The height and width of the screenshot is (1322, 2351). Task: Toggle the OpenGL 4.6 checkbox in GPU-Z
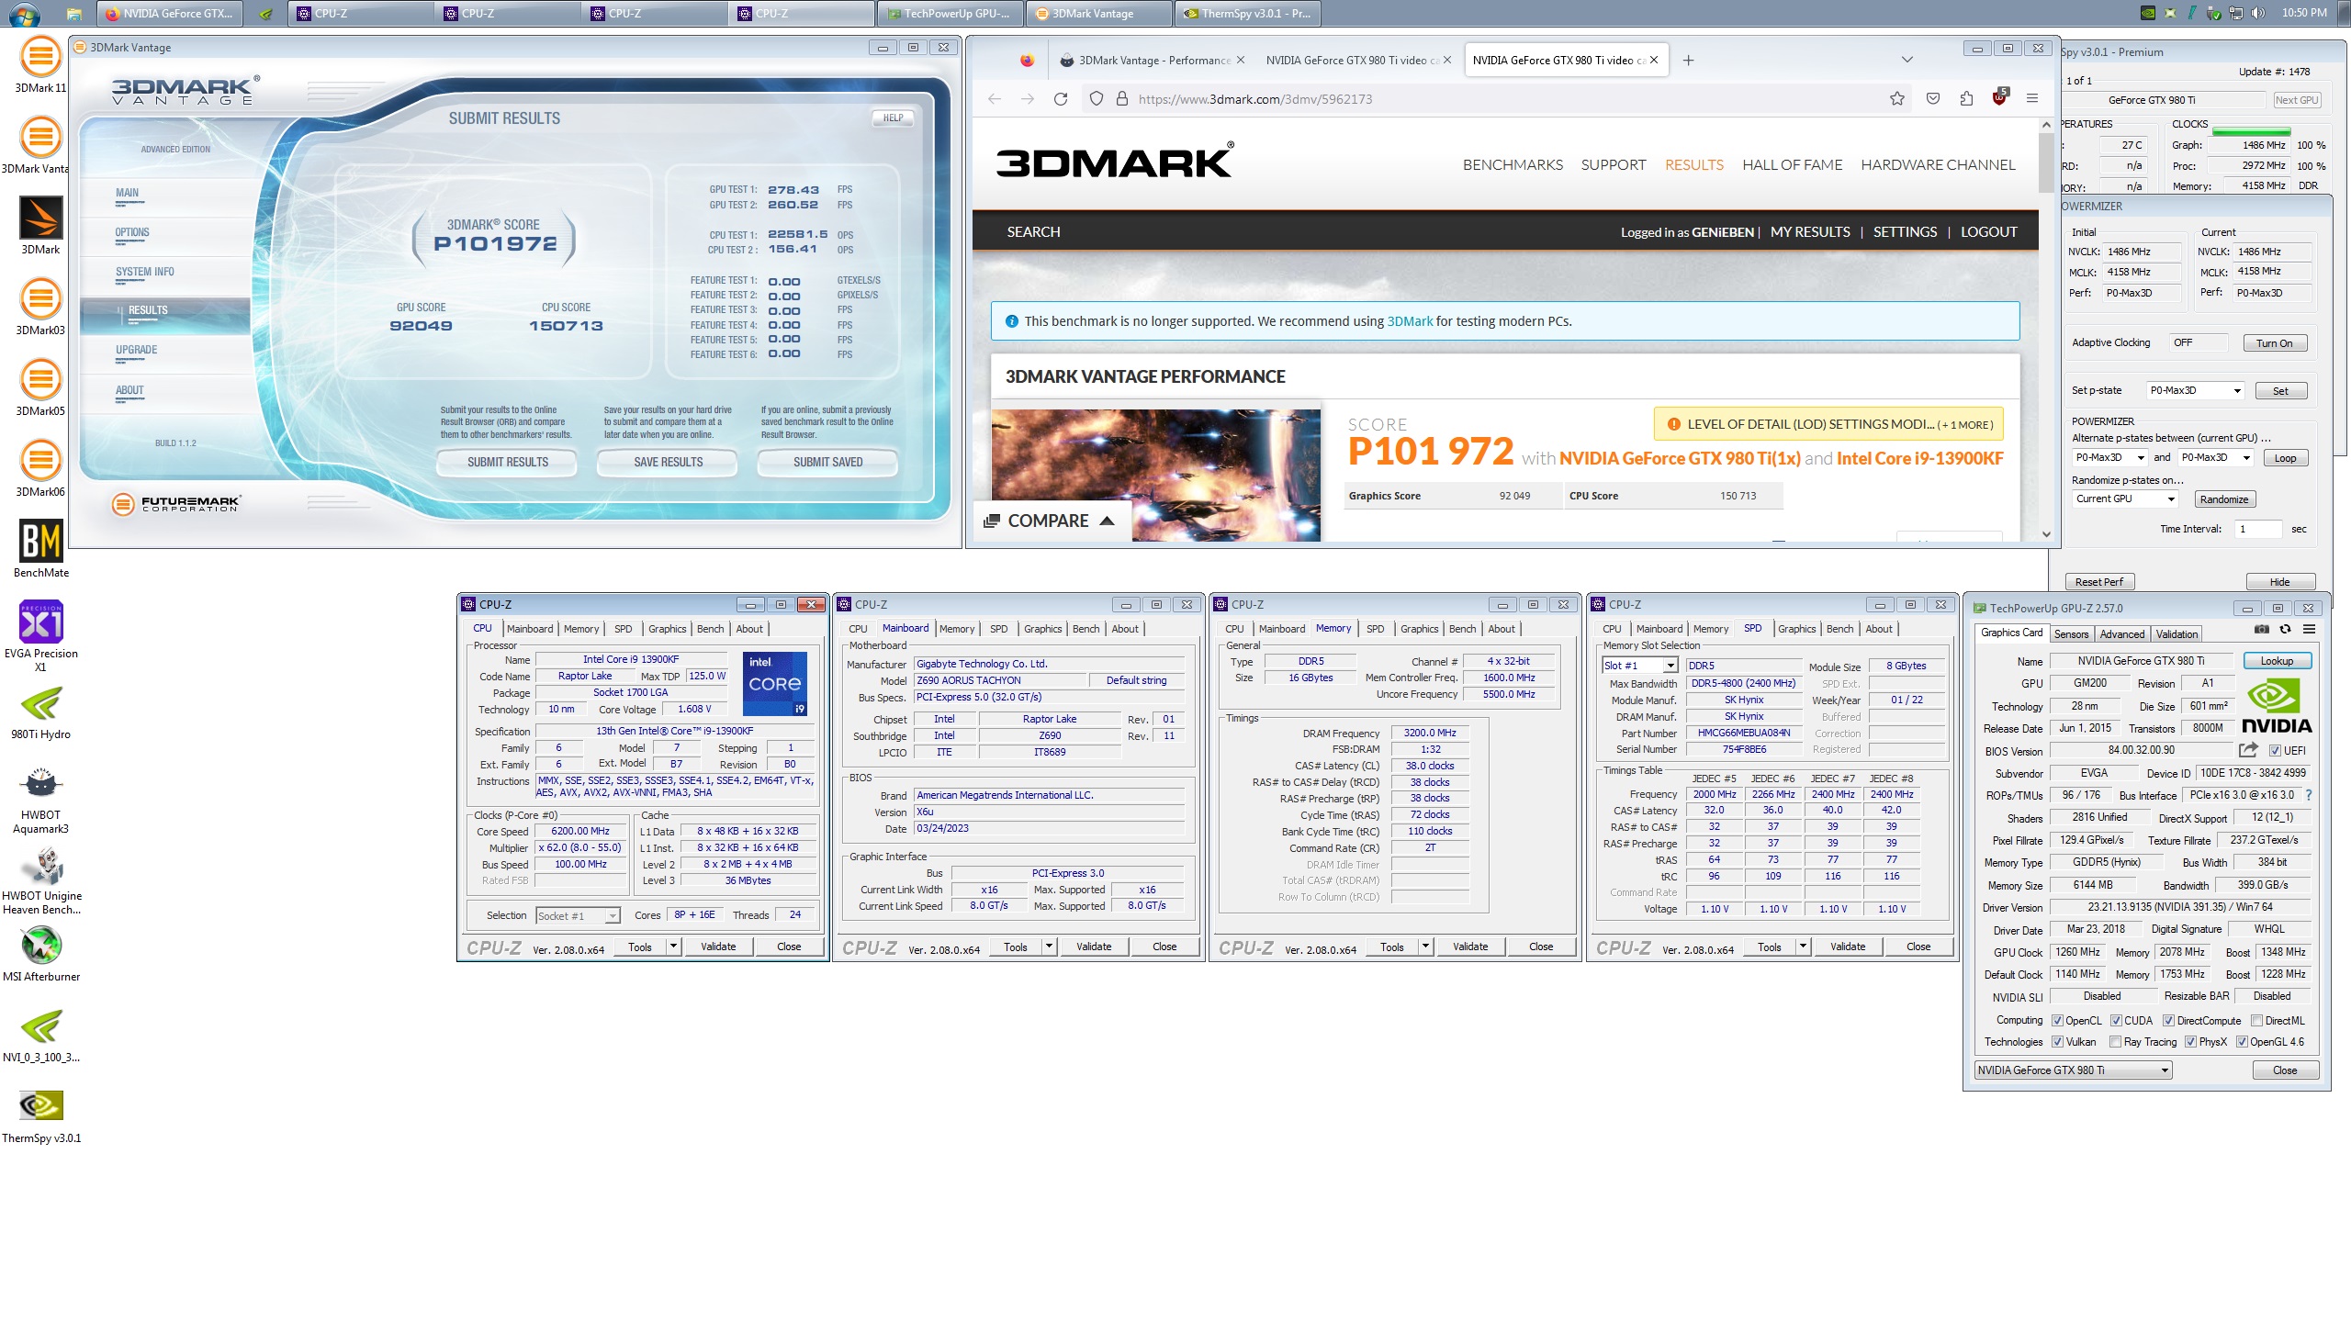2242,1042
